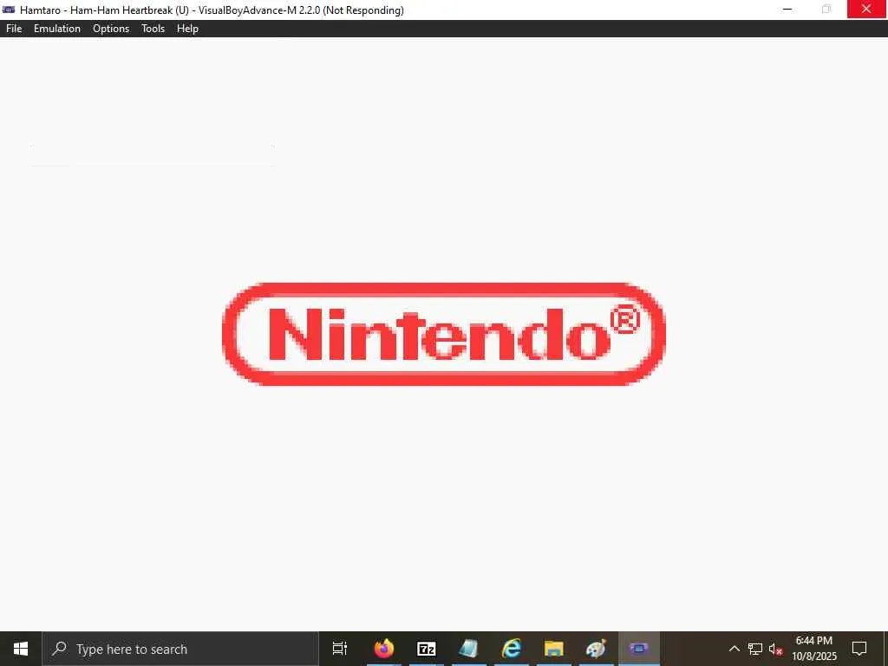
Task: Click the network status tray icon
Action: tap(755, 649)
